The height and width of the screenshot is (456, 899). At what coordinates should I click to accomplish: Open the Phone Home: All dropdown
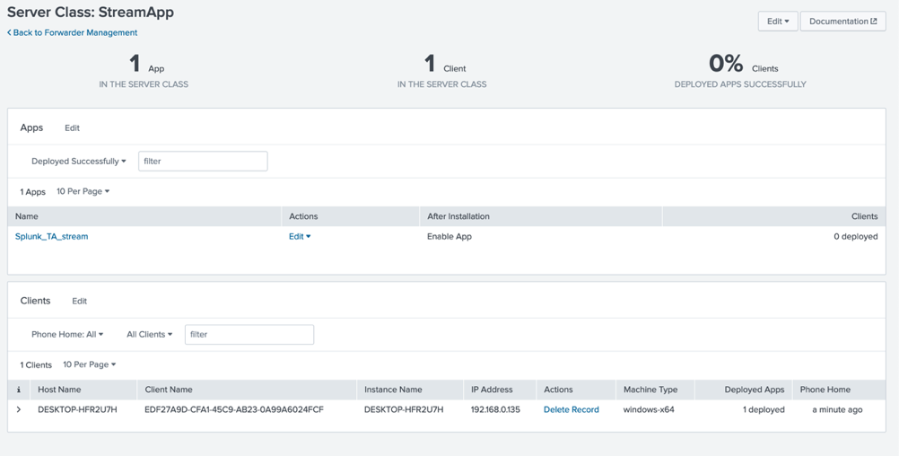click(x=67, y=335)
